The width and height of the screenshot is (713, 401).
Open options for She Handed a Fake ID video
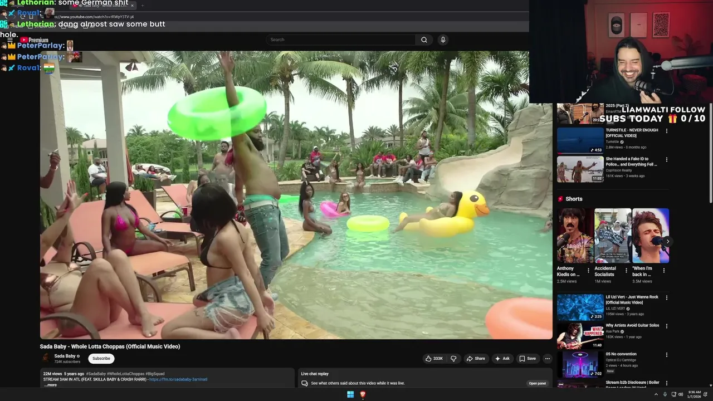coord(666,159)
